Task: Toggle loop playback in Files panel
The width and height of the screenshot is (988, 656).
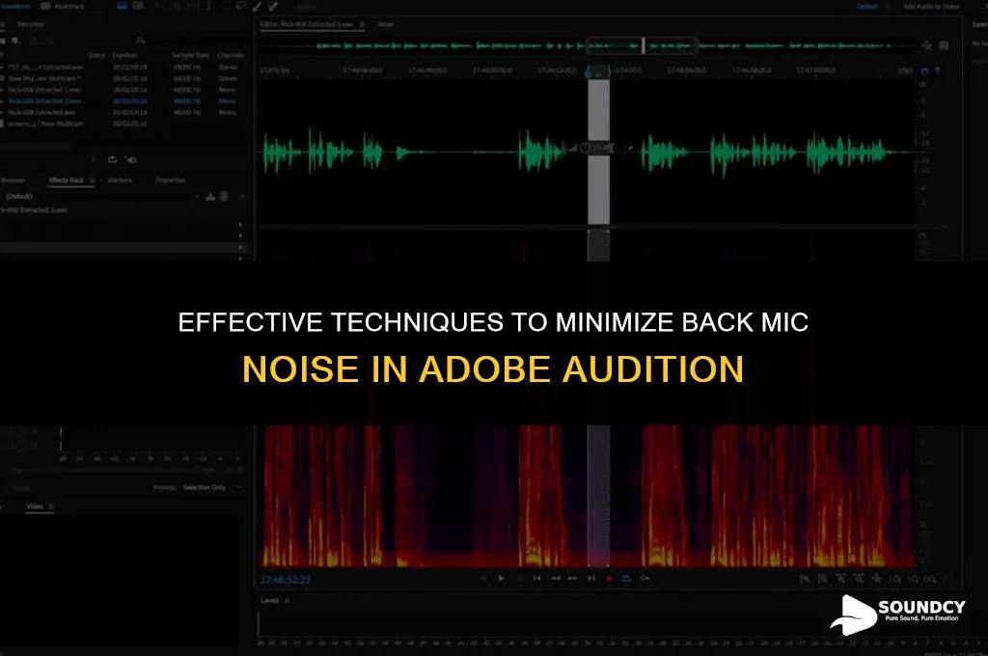Action: click(x=112, y=159)
